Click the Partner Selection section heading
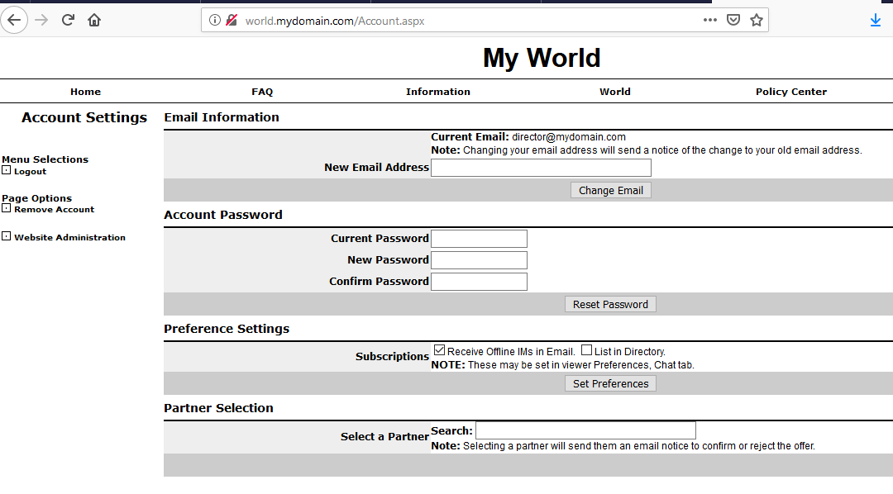The image size is (893, 494). pyautogui.click(x=218, y=408)
